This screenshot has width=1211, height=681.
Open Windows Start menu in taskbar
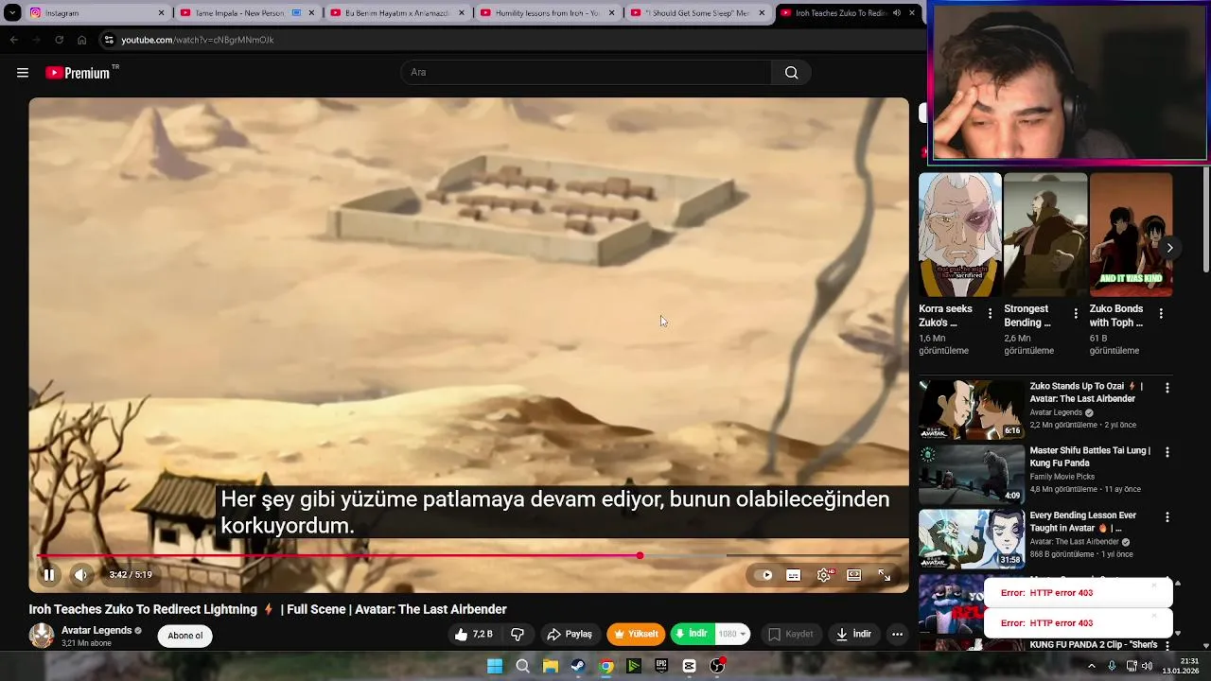click(x=495, y=666)
